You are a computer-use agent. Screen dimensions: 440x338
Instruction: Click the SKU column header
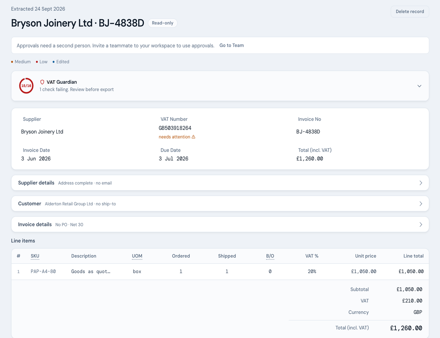[35, 256]
